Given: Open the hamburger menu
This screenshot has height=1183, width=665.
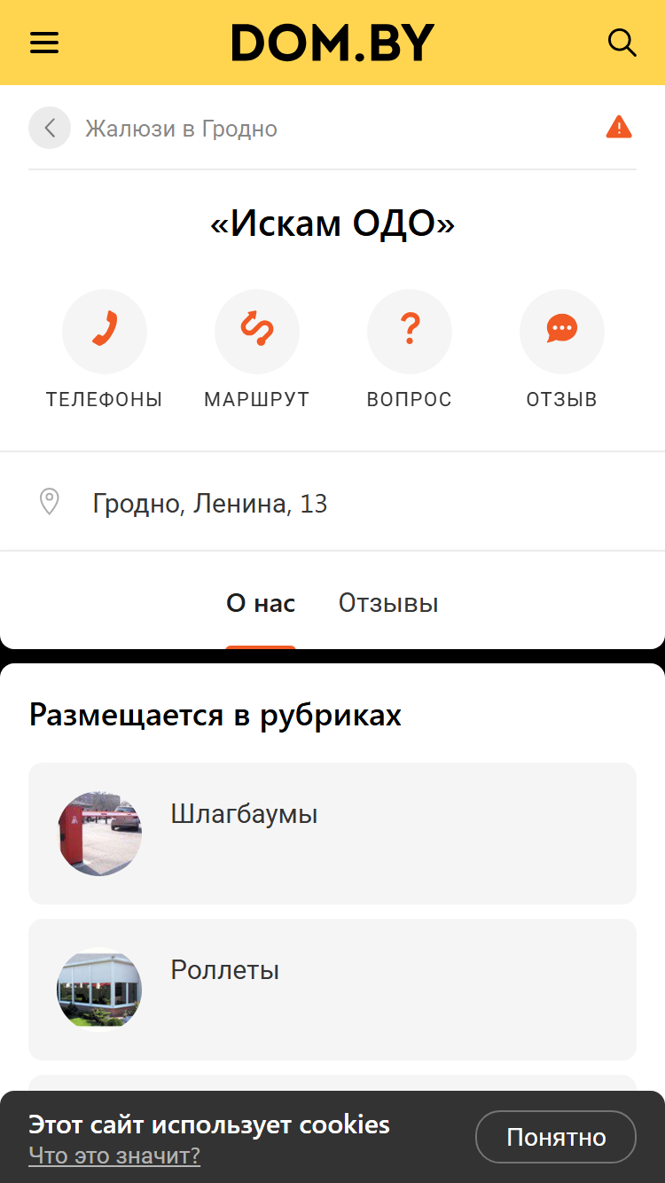Looking at the screenshot, I should [x=44, y=43].
